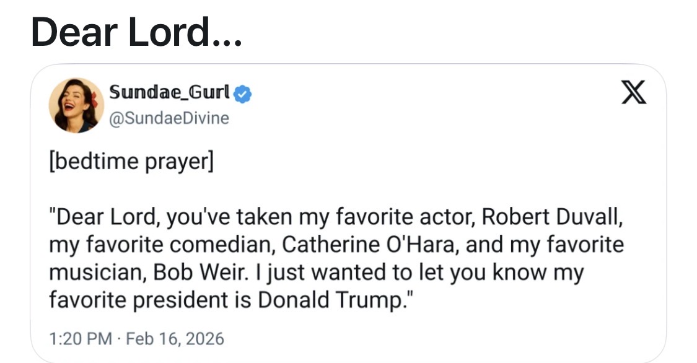The image size is (697, 363).
Task: Click the Feb 16, 2026 date
Action: 175,339
